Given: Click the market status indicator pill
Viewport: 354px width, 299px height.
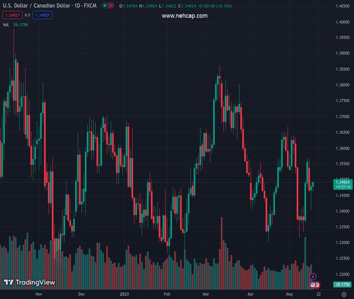Looking at the screenshot, I should [x=107, y=5].
